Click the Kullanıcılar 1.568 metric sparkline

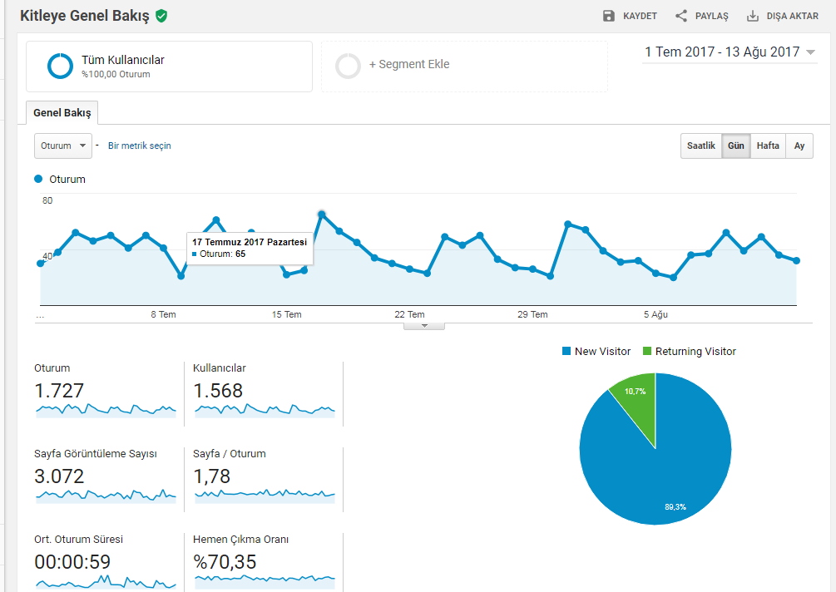click(265, 410)
